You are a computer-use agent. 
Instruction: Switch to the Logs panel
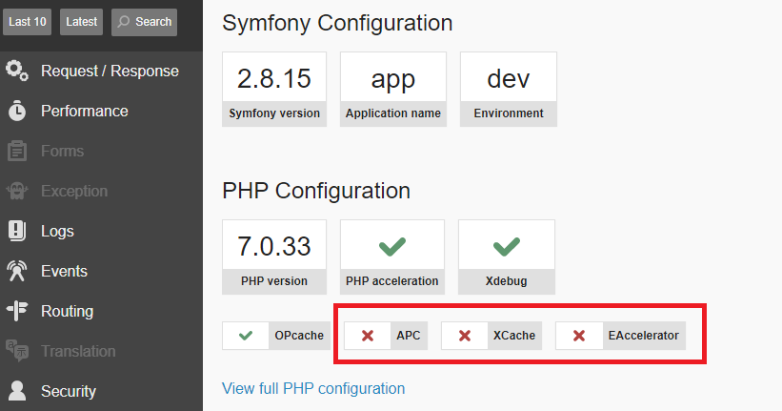57,231
